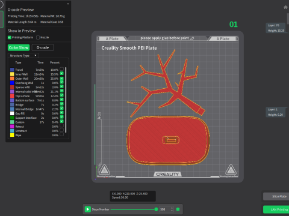Switch to Color Show mode

19,47
